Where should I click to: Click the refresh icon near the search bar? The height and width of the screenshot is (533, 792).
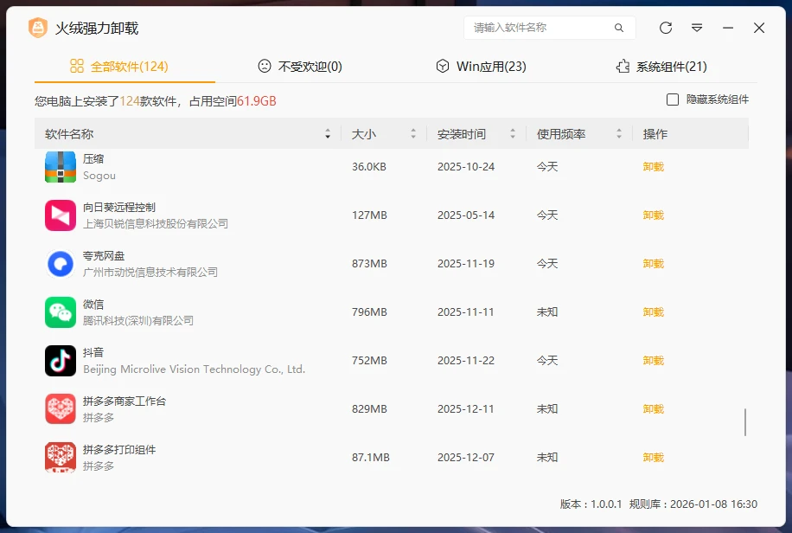click(x=665, y=28)
